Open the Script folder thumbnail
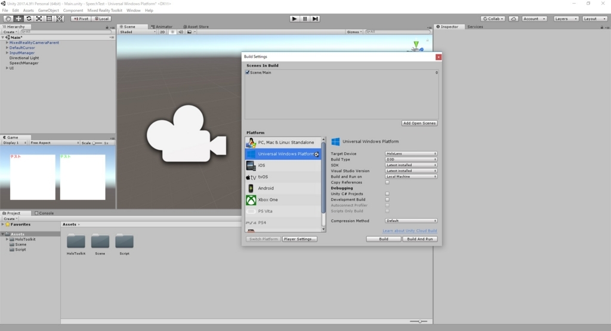Viewport: 611px width, 331px height. pos(124,242)
